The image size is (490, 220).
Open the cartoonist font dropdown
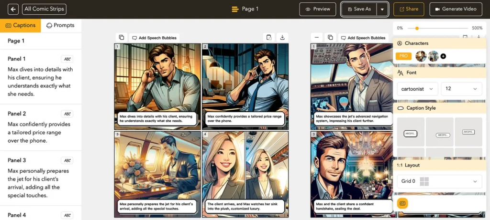click(x=417, y=89)
